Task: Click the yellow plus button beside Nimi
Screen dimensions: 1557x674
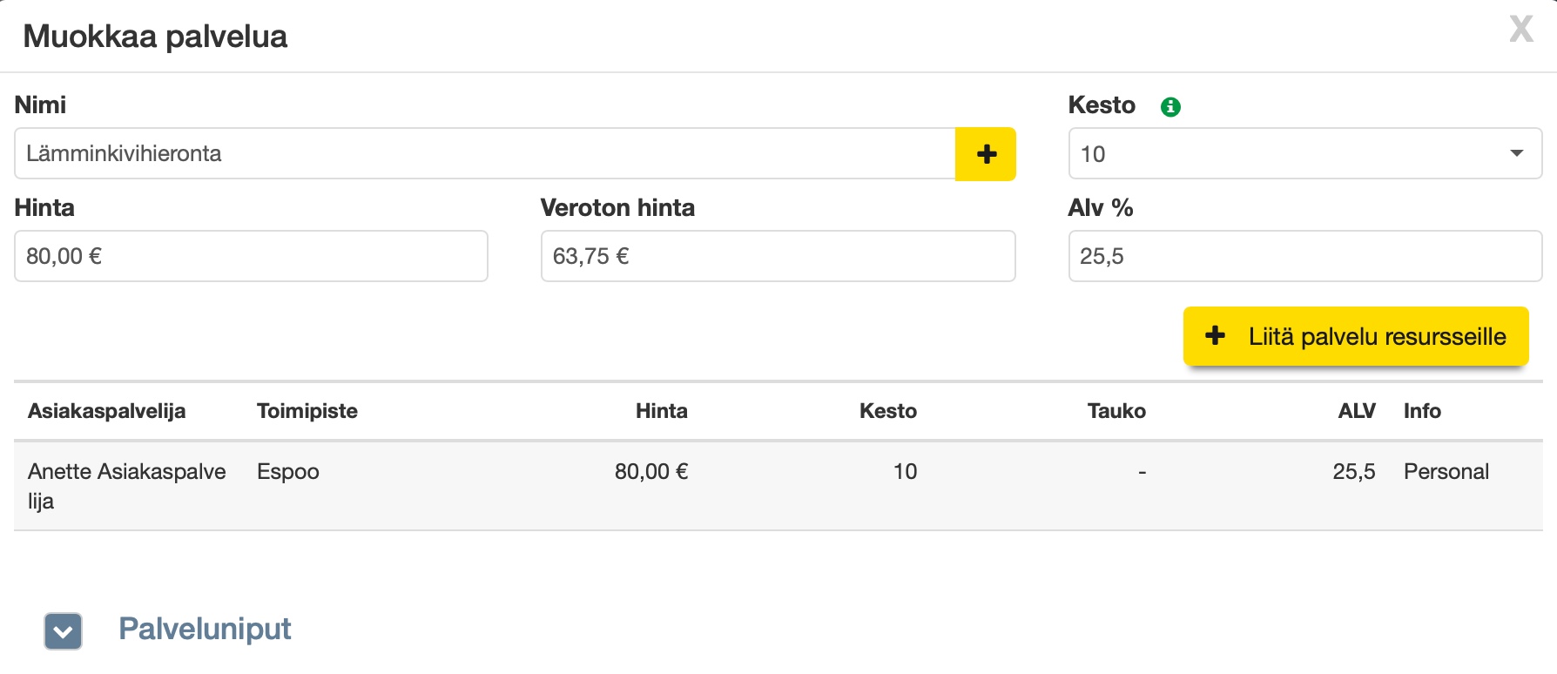Action: pyautogui.click(x=986, y=154)
